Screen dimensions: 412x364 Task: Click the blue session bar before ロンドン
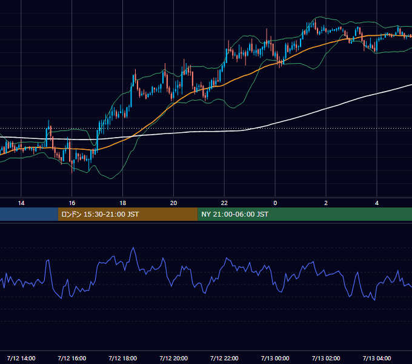tap(29, 214)
